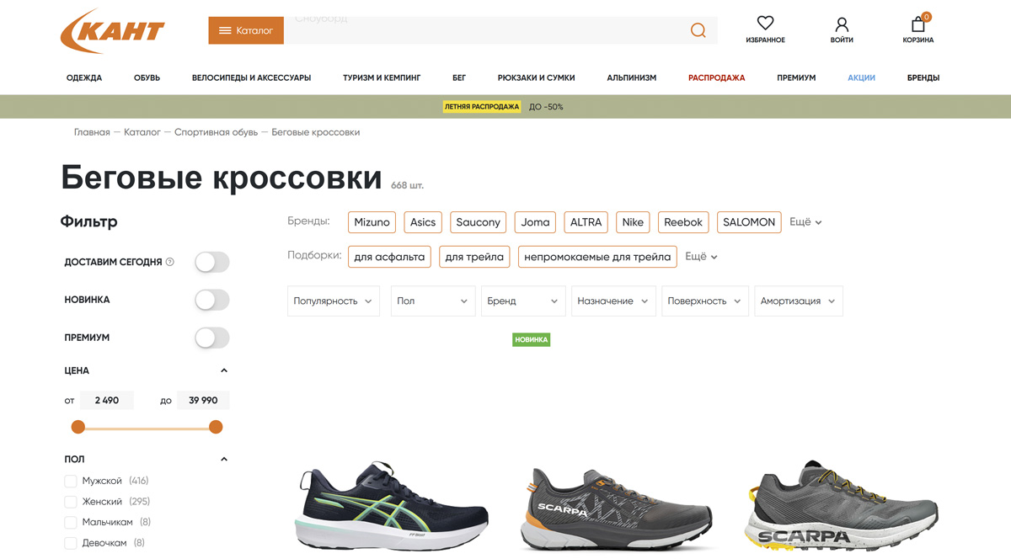Viewport: 1011px width, 559px height.
Task: Open the Бренд dropdown filter
Action: pos(523,301)
